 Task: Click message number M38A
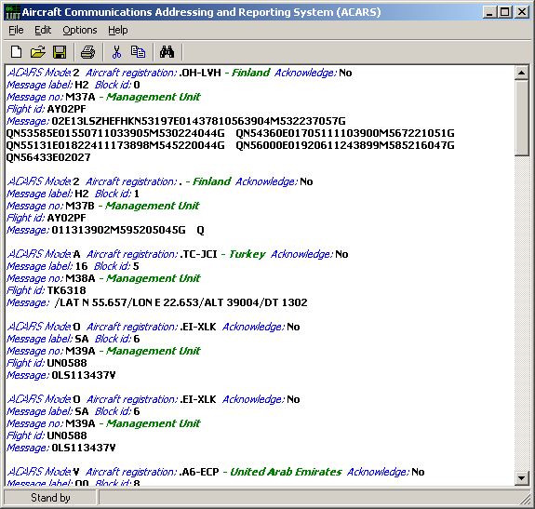80,278
